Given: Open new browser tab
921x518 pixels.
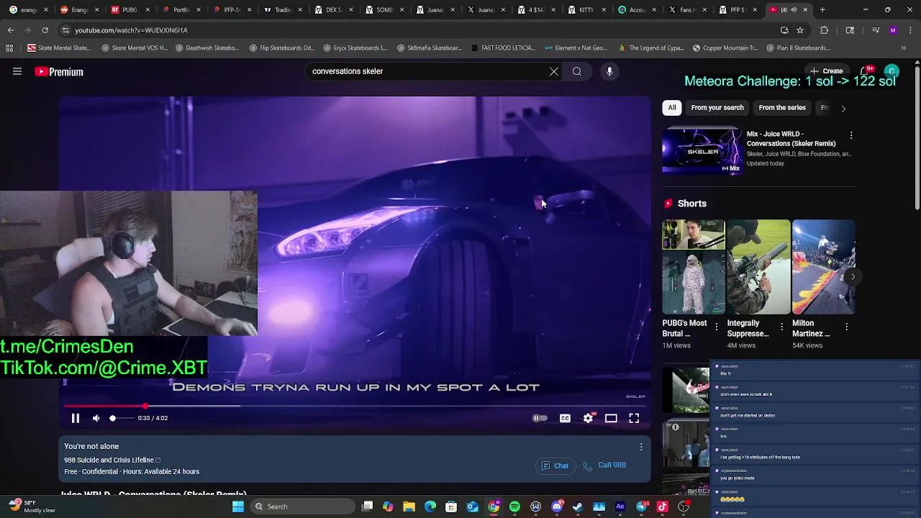Looking at the screenshot, I should pos(822,10).
